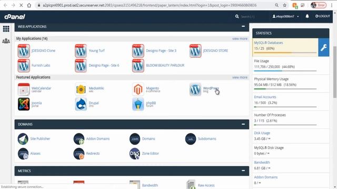The width and height of the screenshot is (337, 189).
Task: Bookmark this page with the star icon
Action: (284, 5)
